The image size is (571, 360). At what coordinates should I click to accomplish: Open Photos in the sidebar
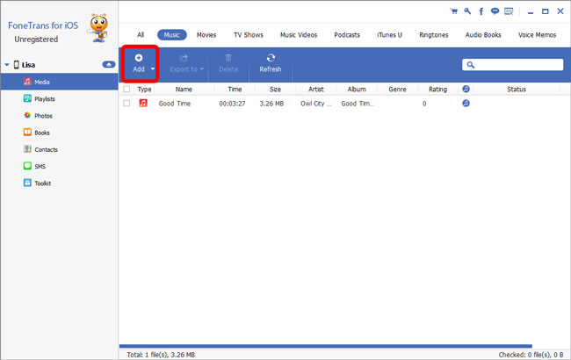[x=43, y=116]
